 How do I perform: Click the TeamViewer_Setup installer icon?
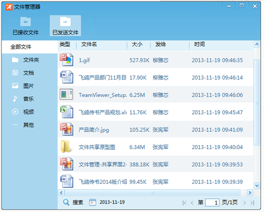pyautogui.click(x=66, y=94)
